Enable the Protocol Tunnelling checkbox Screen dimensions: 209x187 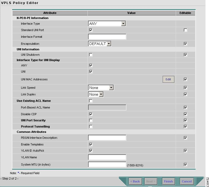coord(91,126)
